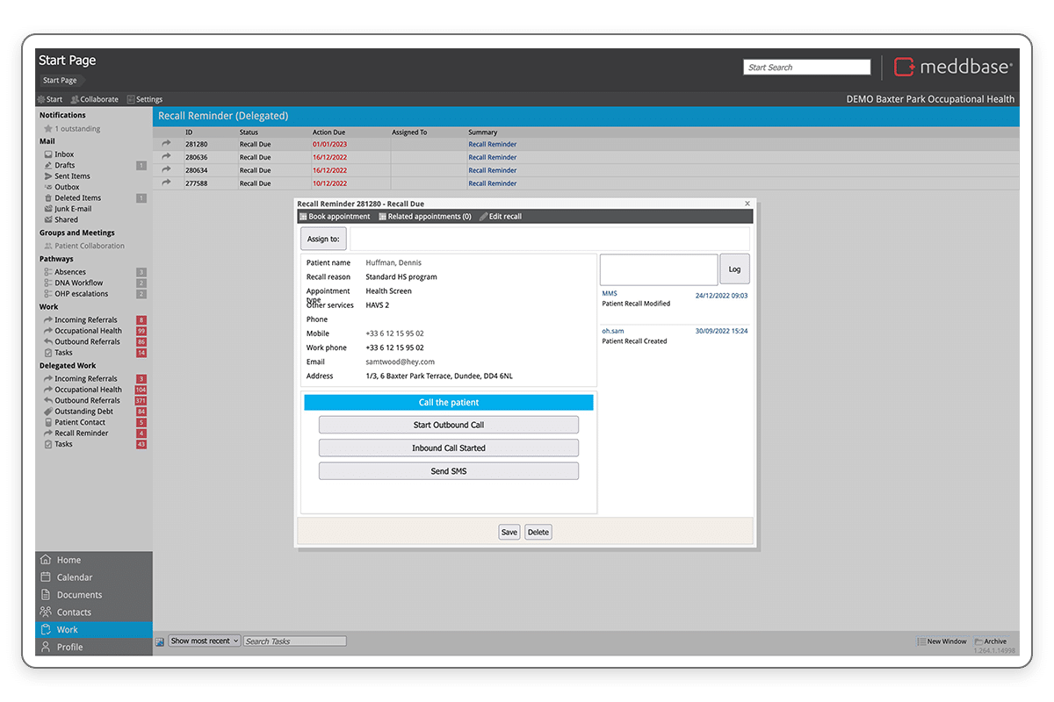Open New Window from the bottom bar
This screenshot has height=702, width=1054.
pyautogui.click(x=942, y=641)
